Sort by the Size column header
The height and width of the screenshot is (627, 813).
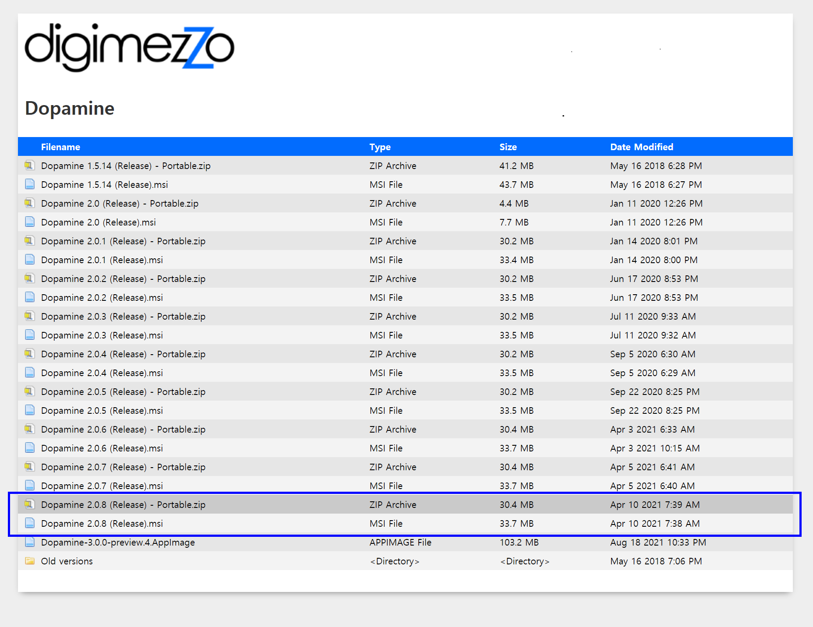pos(508,147)
